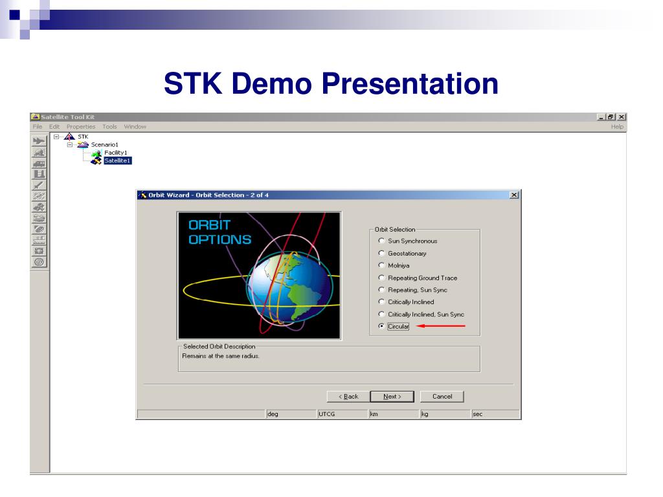The width and height of the screenshot is (663, 497).
Task: Select the Scenario1 tree item
Action: [104, 144]
